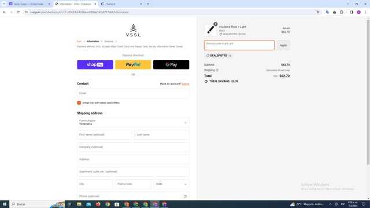Click the Apartment, suite field
This screenshot has width=370, height=208.
pos(133,172)
